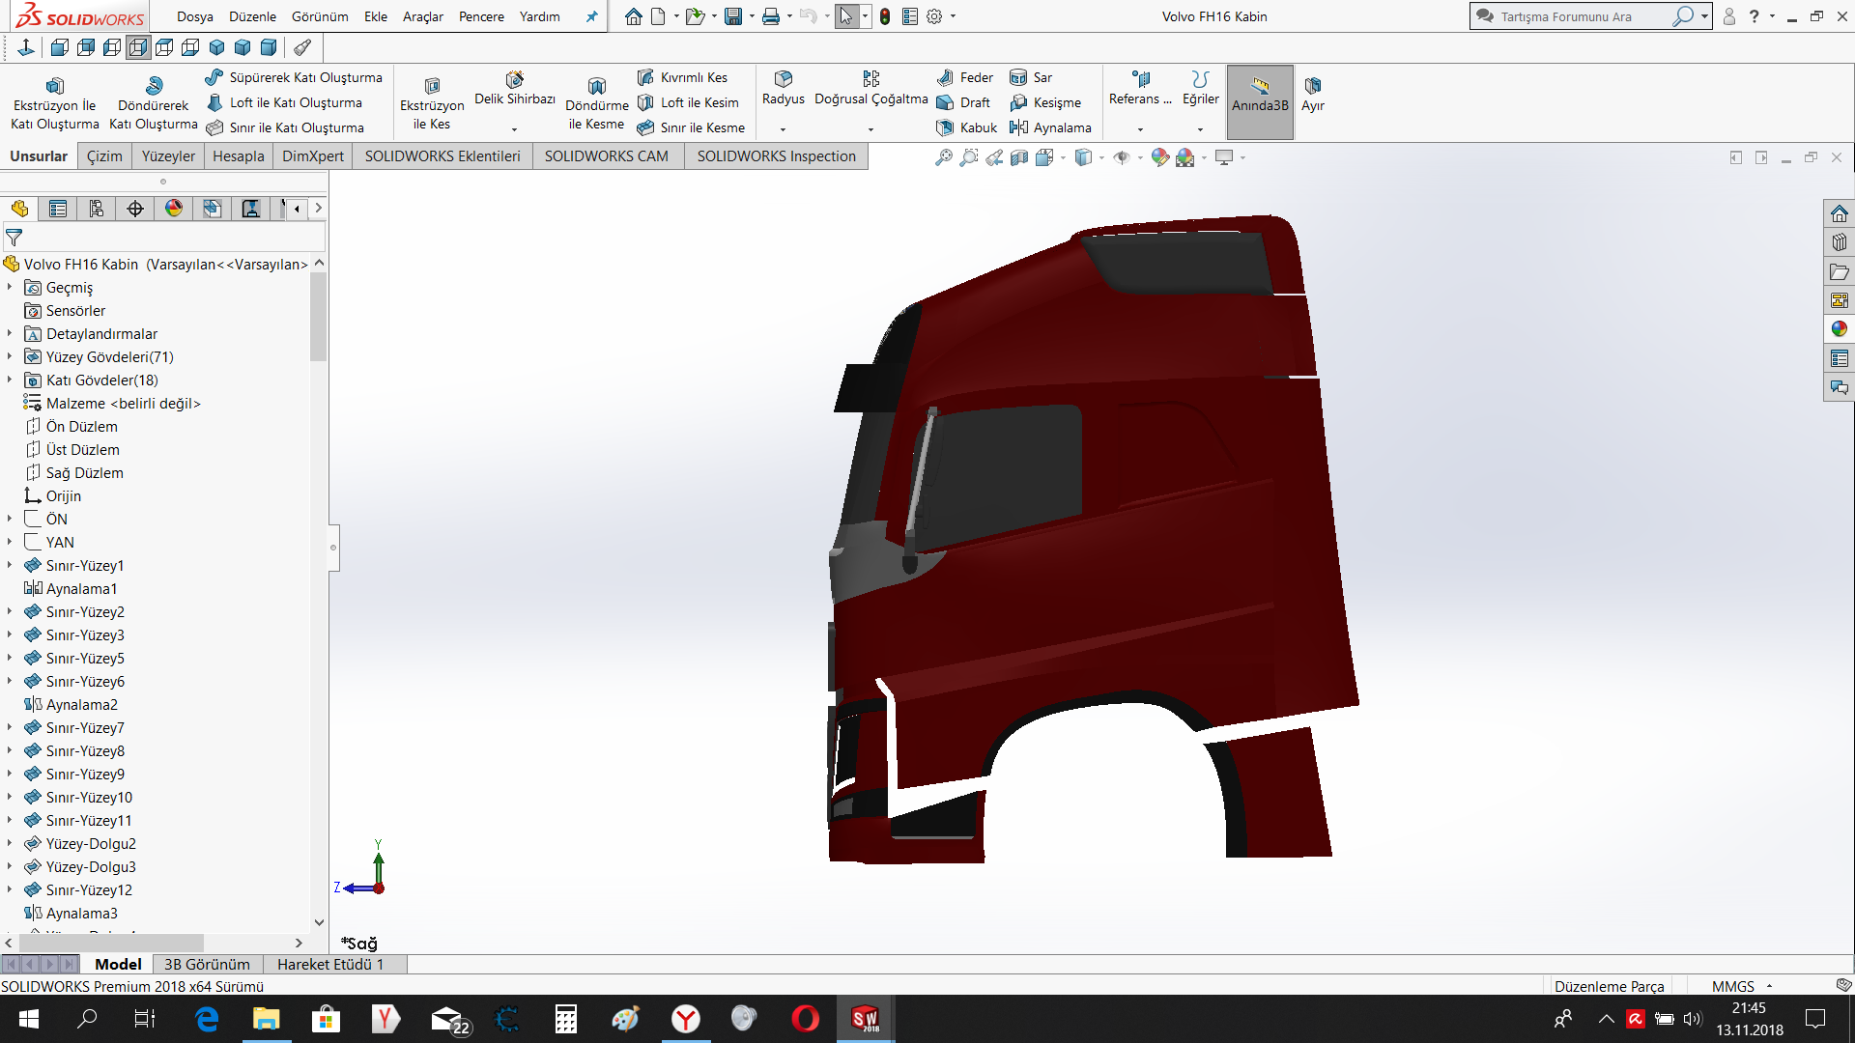Open Appearances color wheel in task pane
This screenshot has width=1855, height=1043.
[1839, 329]
